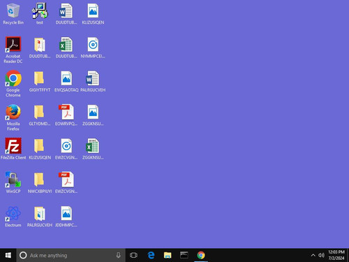Select the Google Chrome desktop shortcut
This screenshot has height=262, width=349.
13,84
